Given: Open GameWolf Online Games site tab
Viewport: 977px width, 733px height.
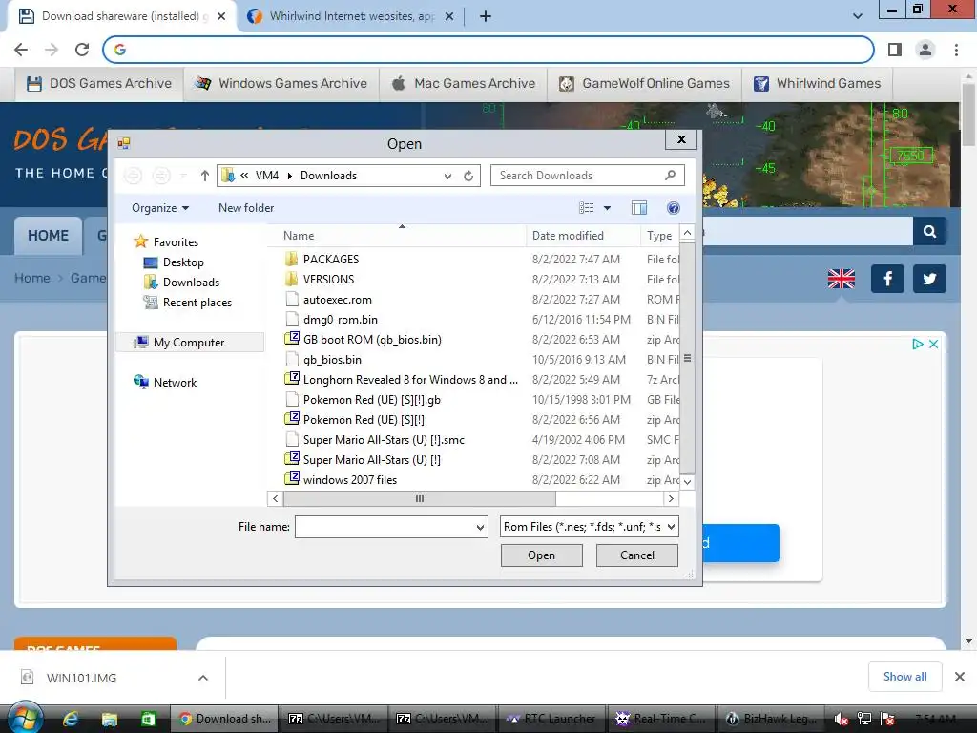Looking at the screenshot, I should 644,84.
